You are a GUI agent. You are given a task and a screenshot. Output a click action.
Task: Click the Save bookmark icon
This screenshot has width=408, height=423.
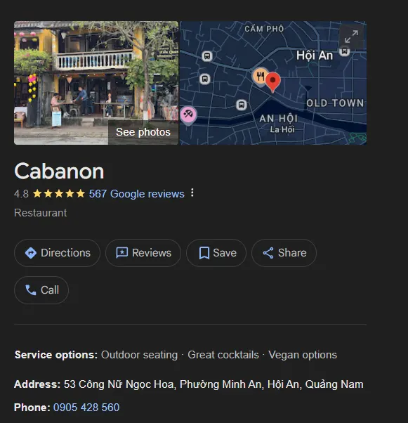tap(204, 253)
